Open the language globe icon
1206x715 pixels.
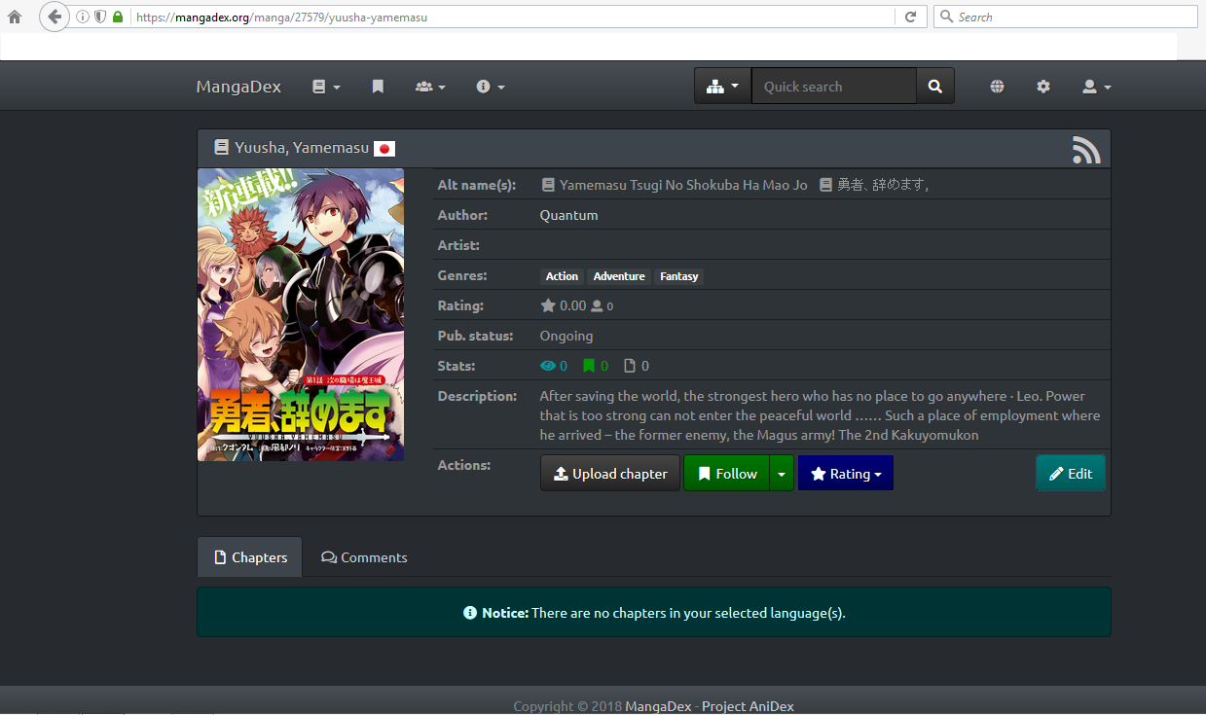pyautogui.click(x=997, y=86)
